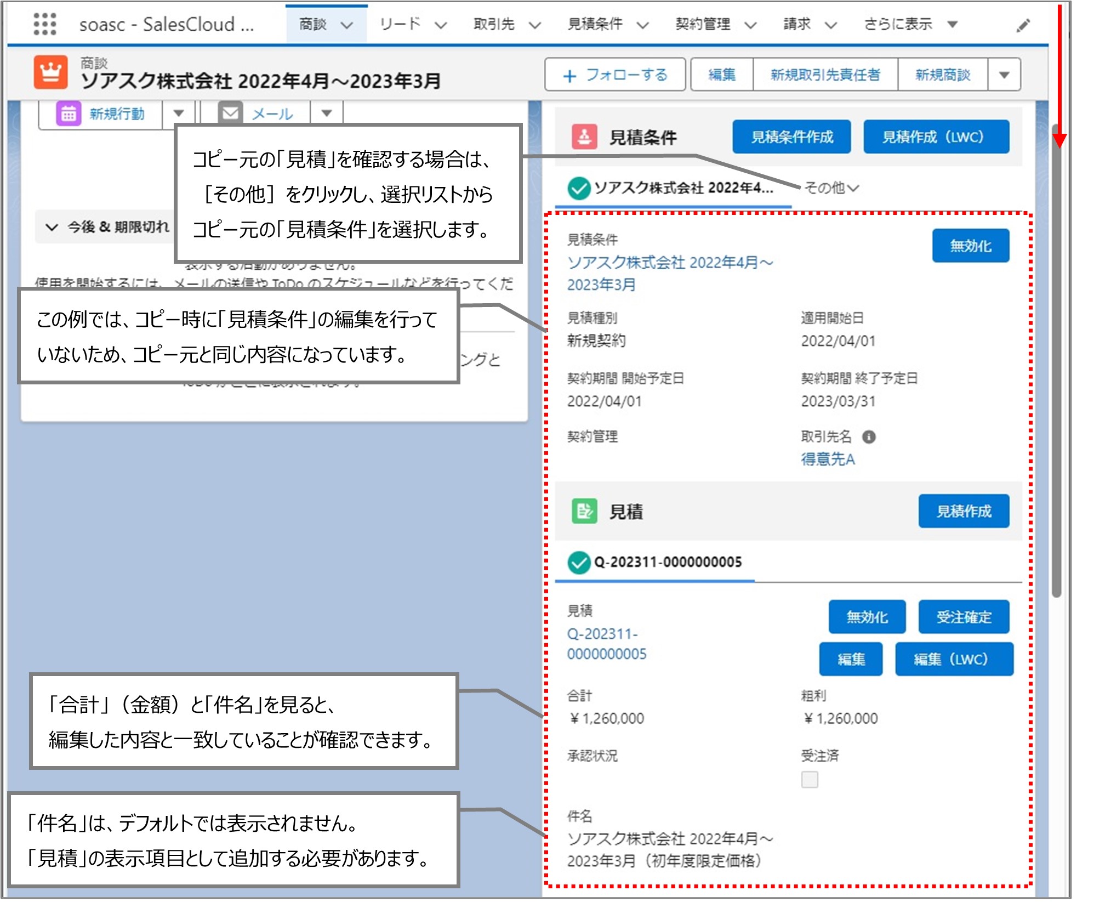Click the orange crown opportunity icon
Screen dimensions: 1111x902
(50, 72)
